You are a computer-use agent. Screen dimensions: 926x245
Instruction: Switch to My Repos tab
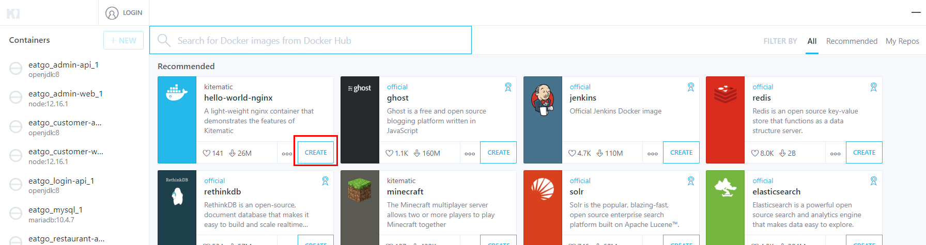[x=902, y=41]
